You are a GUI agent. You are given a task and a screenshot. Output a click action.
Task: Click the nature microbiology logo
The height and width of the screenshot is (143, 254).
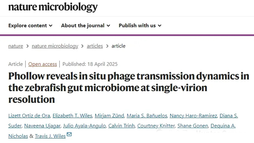[53, 7]
